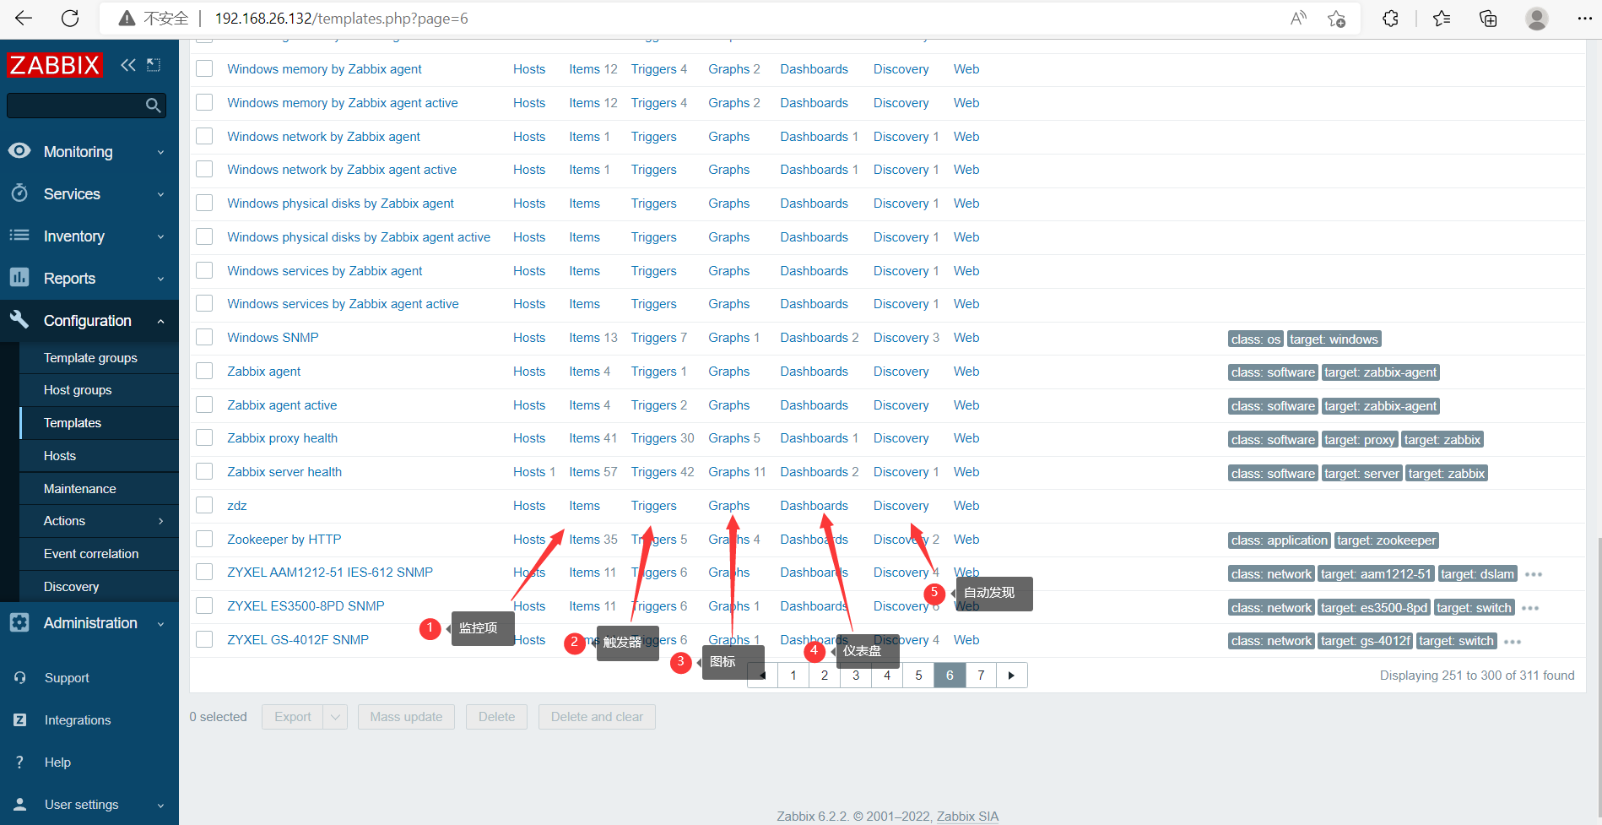Click the User settings person icon
The width and height of the screenshot is (1602, 825).
[19, 804]
